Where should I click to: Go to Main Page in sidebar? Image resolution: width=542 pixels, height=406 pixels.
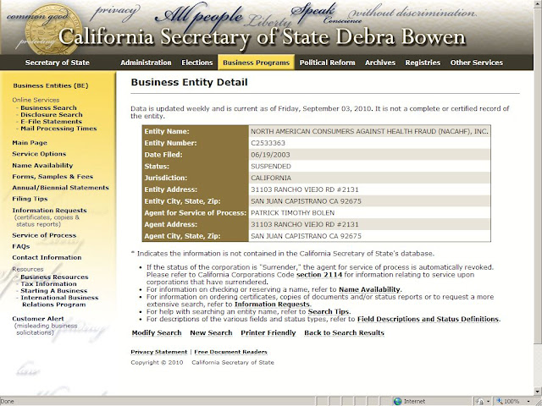tap(30, 143)
